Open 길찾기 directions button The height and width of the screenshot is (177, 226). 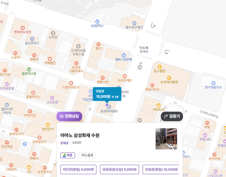(172, 116)
